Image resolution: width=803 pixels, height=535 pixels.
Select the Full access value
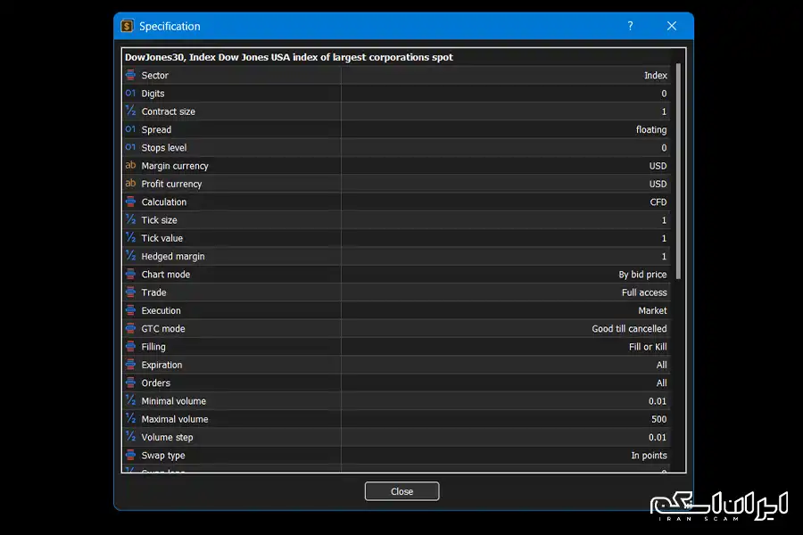[644, 292]
